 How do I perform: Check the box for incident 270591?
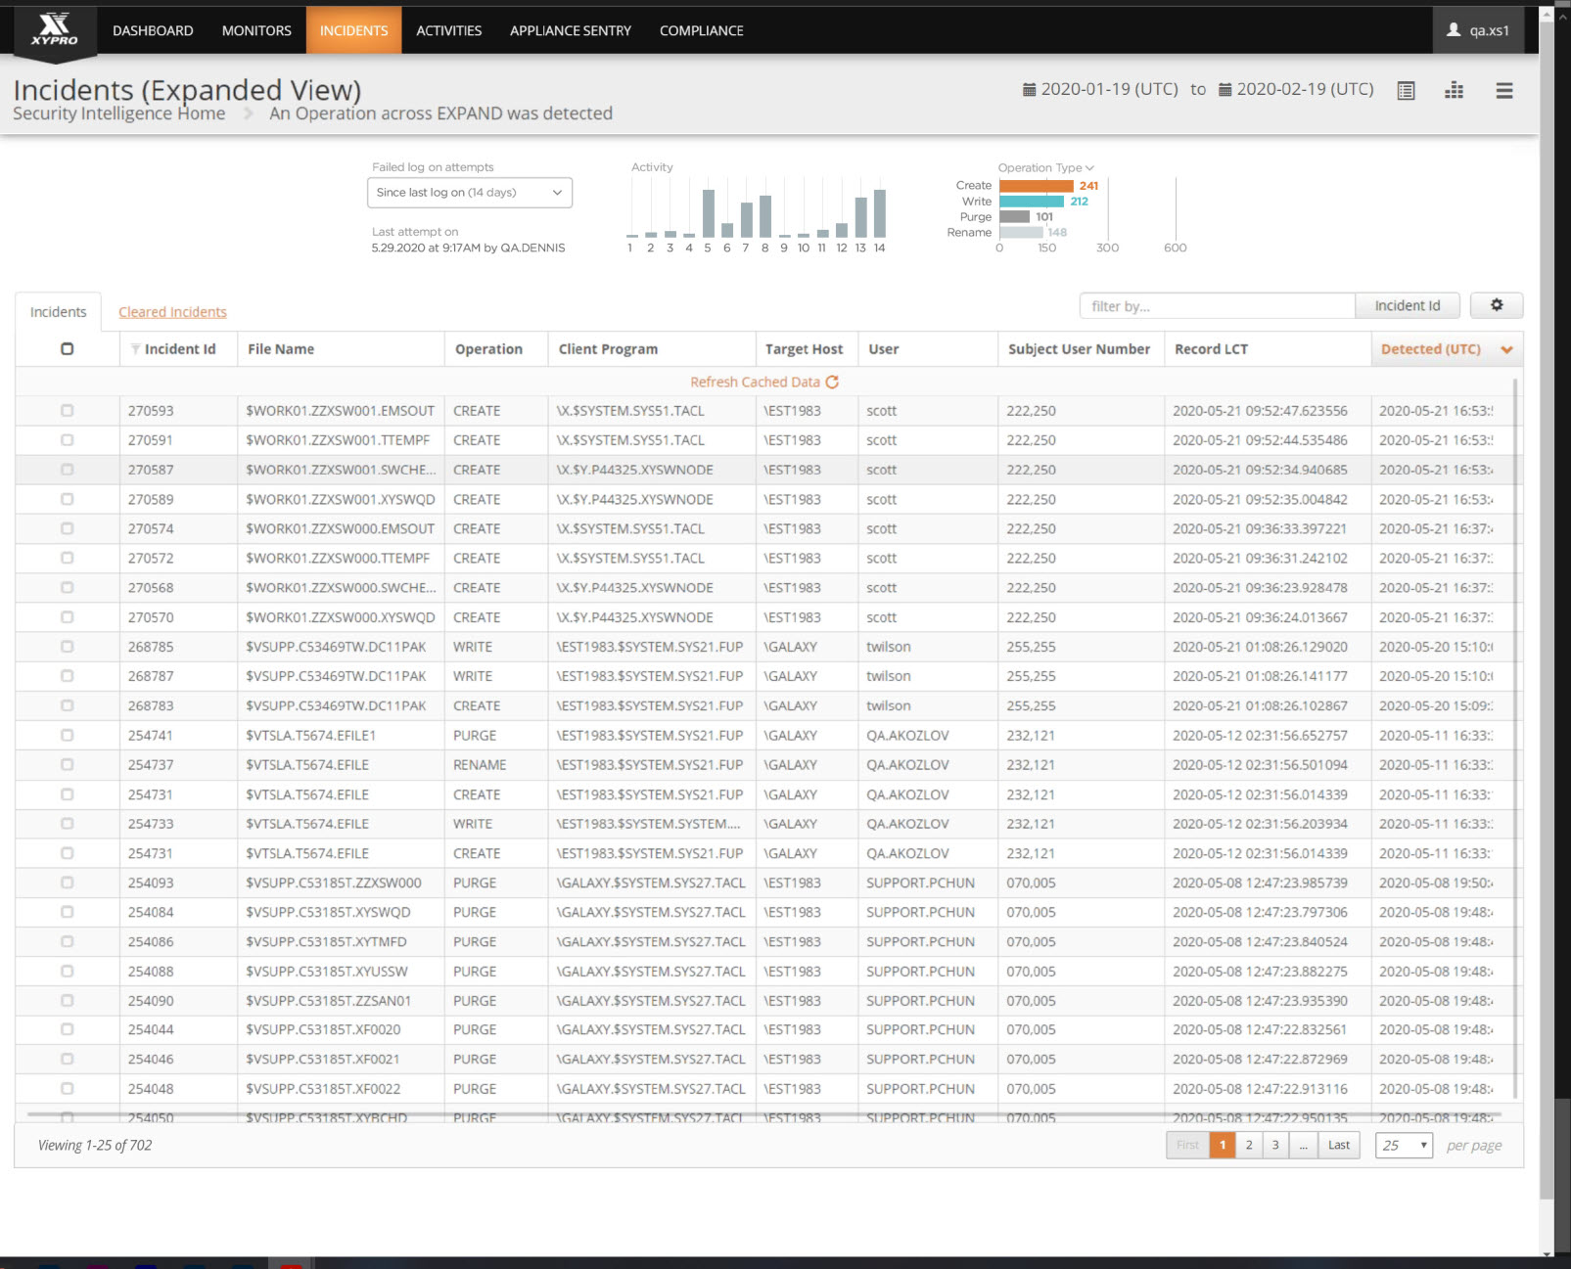point(67,440)
